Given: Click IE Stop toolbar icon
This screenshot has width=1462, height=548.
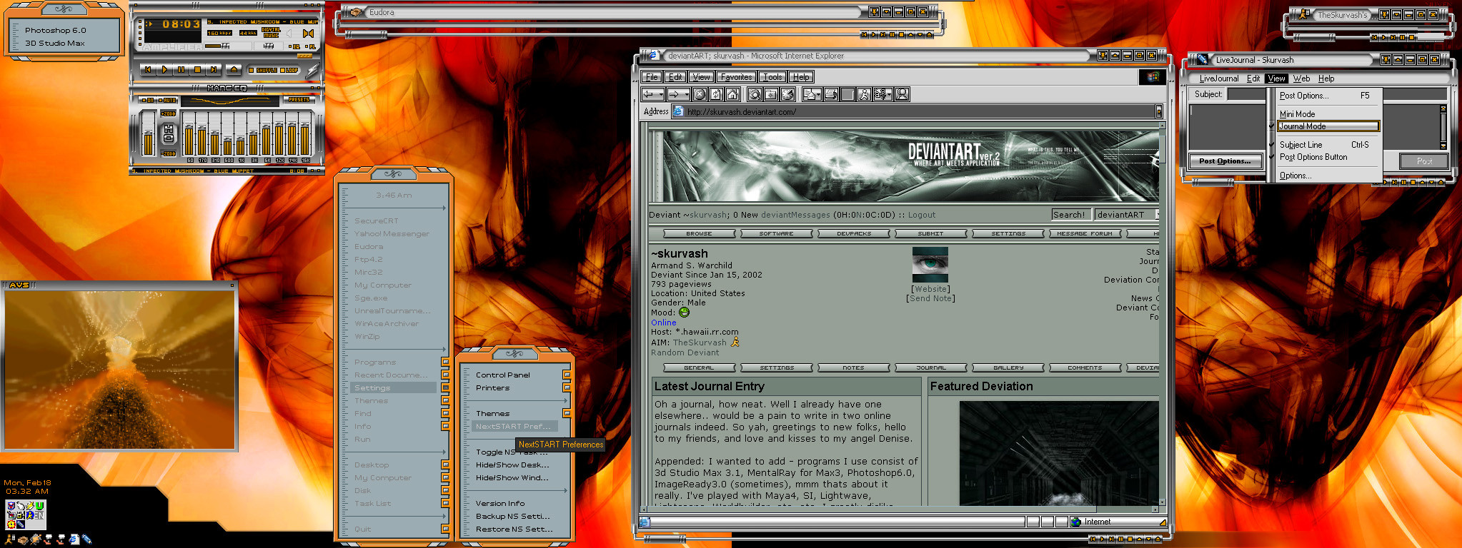Looking at the screenshot, I should tap(700, 94).
